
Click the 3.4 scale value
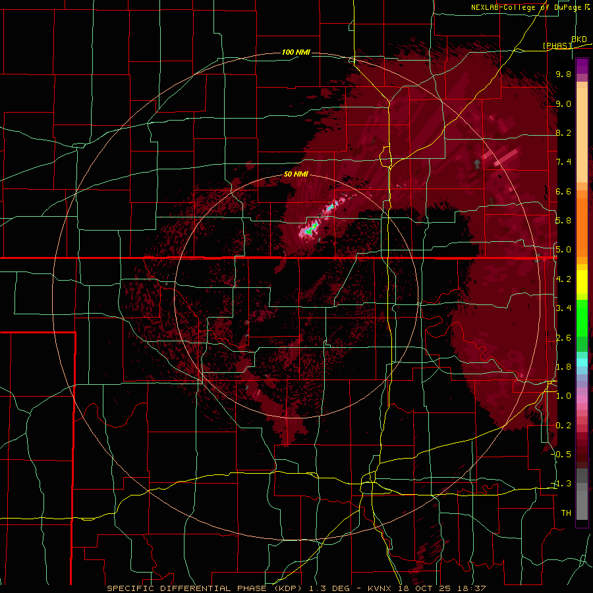[x=563, y=308]
